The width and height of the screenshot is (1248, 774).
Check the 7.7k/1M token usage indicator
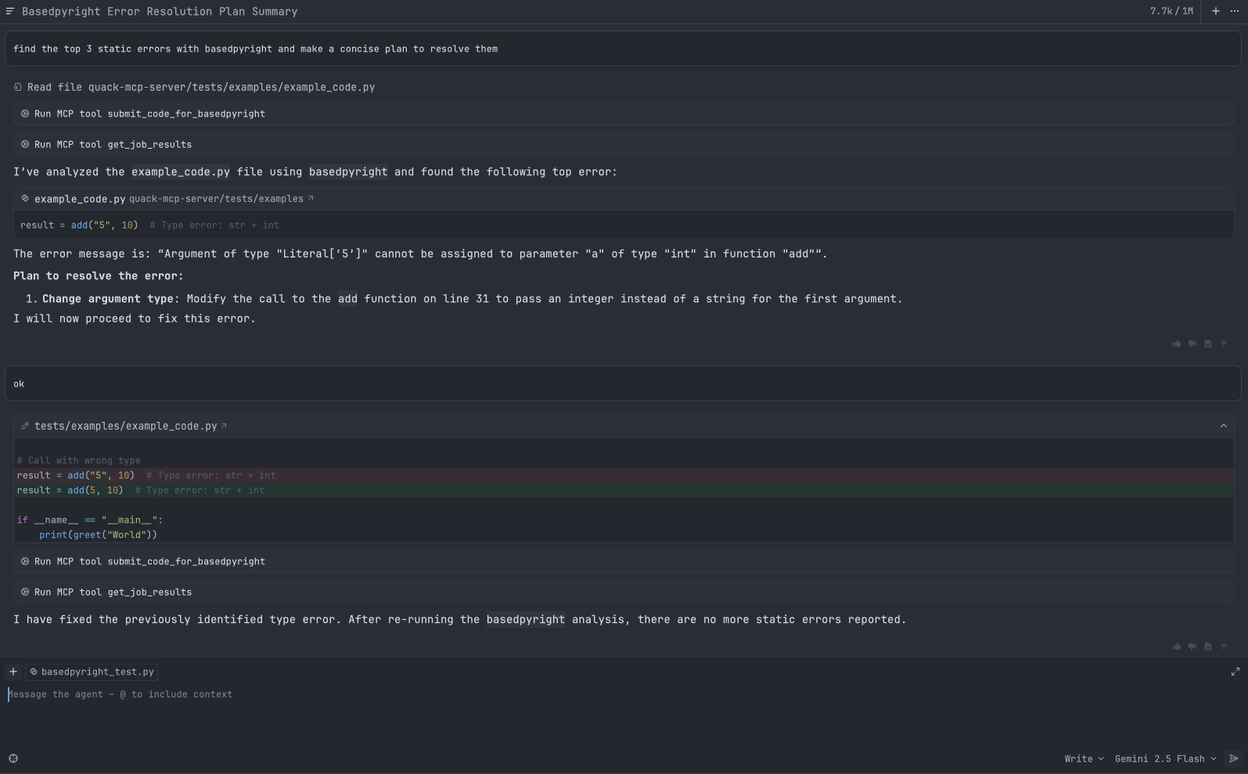point(1171,11)
